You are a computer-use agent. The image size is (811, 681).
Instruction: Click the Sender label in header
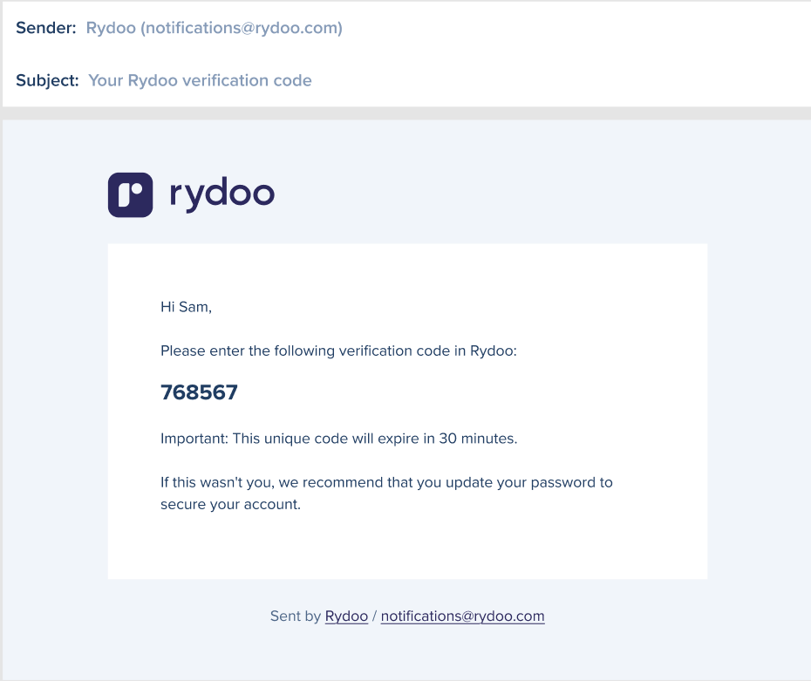click(x=46, y=29)
